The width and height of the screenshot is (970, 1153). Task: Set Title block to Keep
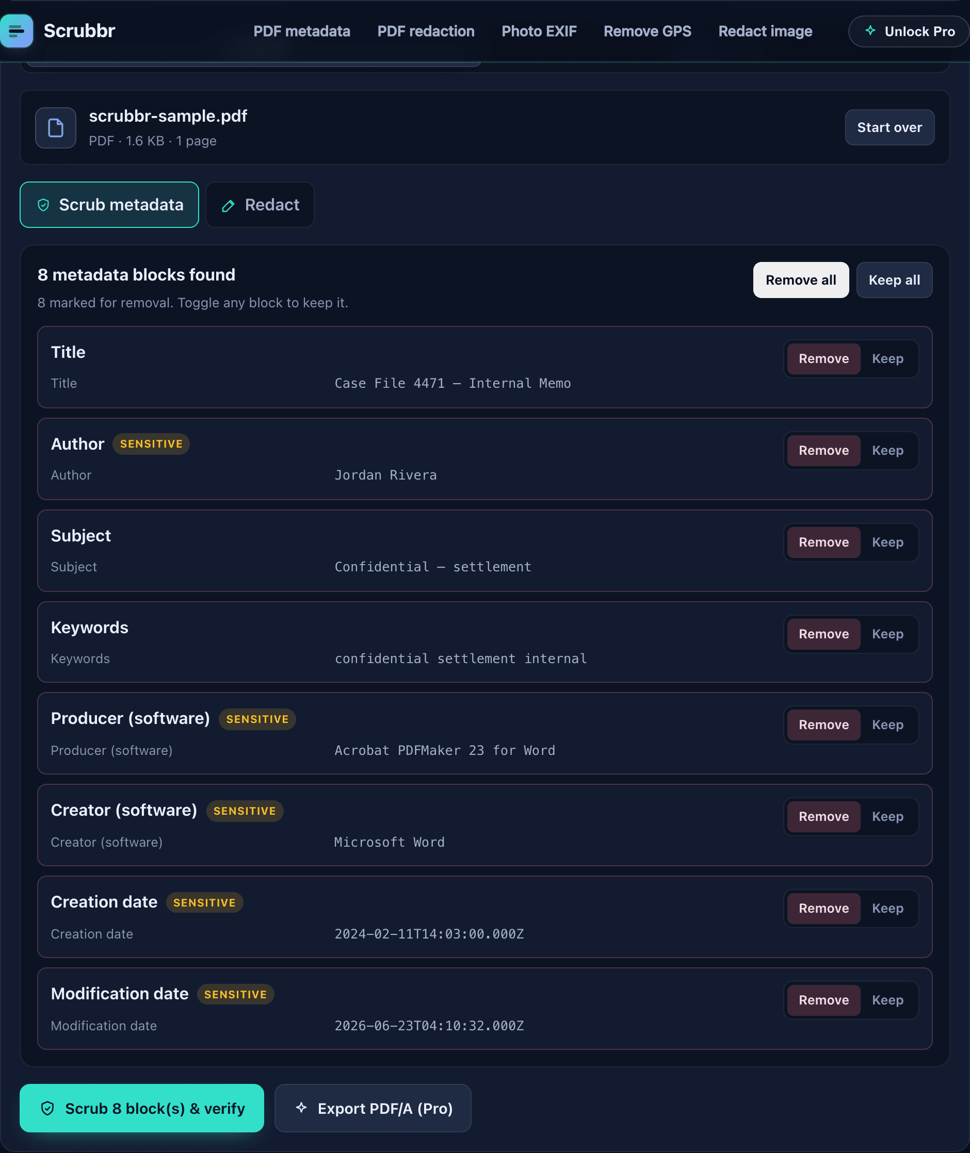tap(887, 359)
